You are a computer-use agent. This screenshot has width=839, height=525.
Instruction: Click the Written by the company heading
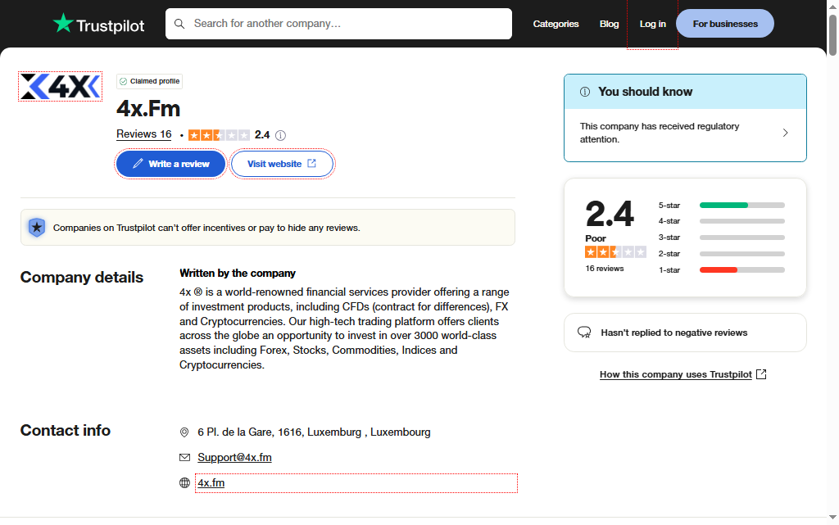tap(237, 274)
